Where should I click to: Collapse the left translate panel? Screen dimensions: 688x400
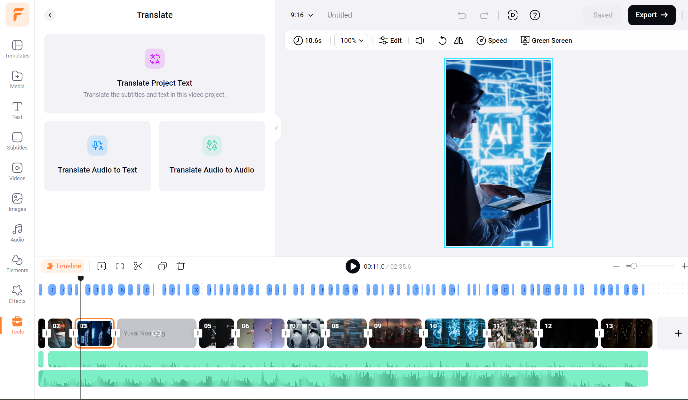coord(276,128)
